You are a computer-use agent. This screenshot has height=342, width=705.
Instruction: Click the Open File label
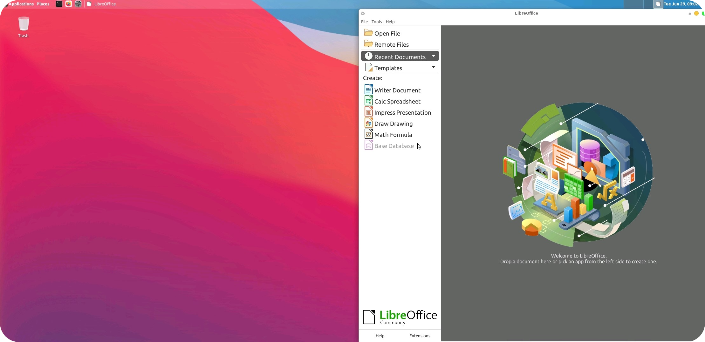387,33
